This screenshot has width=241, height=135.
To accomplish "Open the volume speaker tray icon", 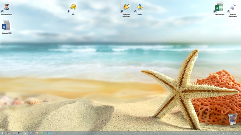I will 224,133.
